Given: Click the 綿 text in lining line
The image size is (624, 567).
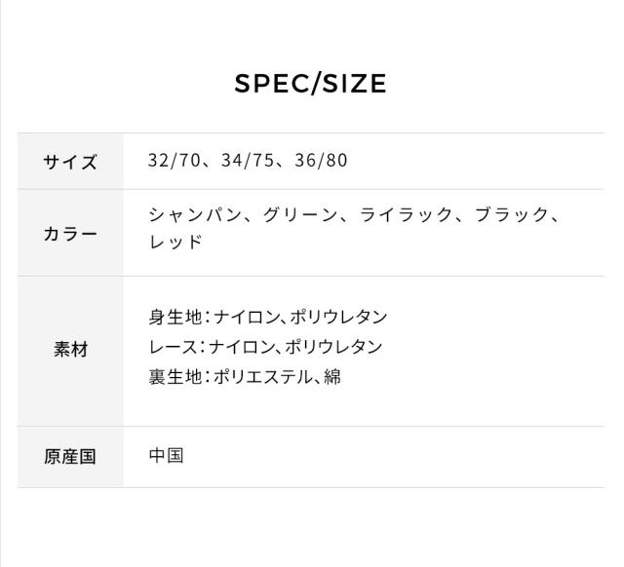Looking at the screenshot, I should 332,377.
